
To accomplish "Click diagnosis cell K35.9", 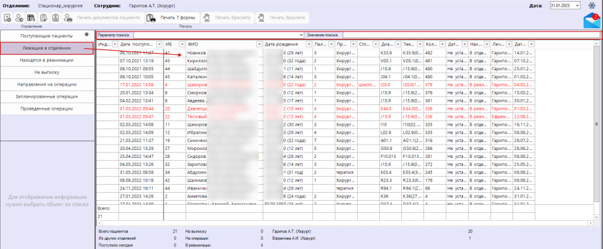I will (x=391, y=53).
